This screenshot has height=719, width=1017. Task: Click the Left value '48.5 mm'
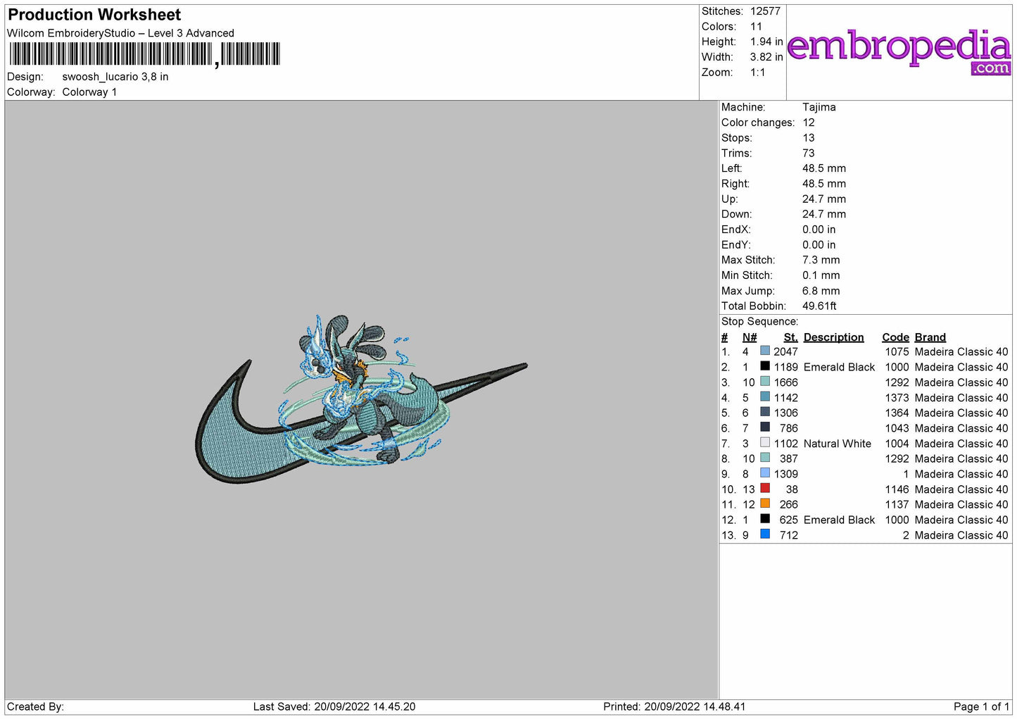click(824, 168)
